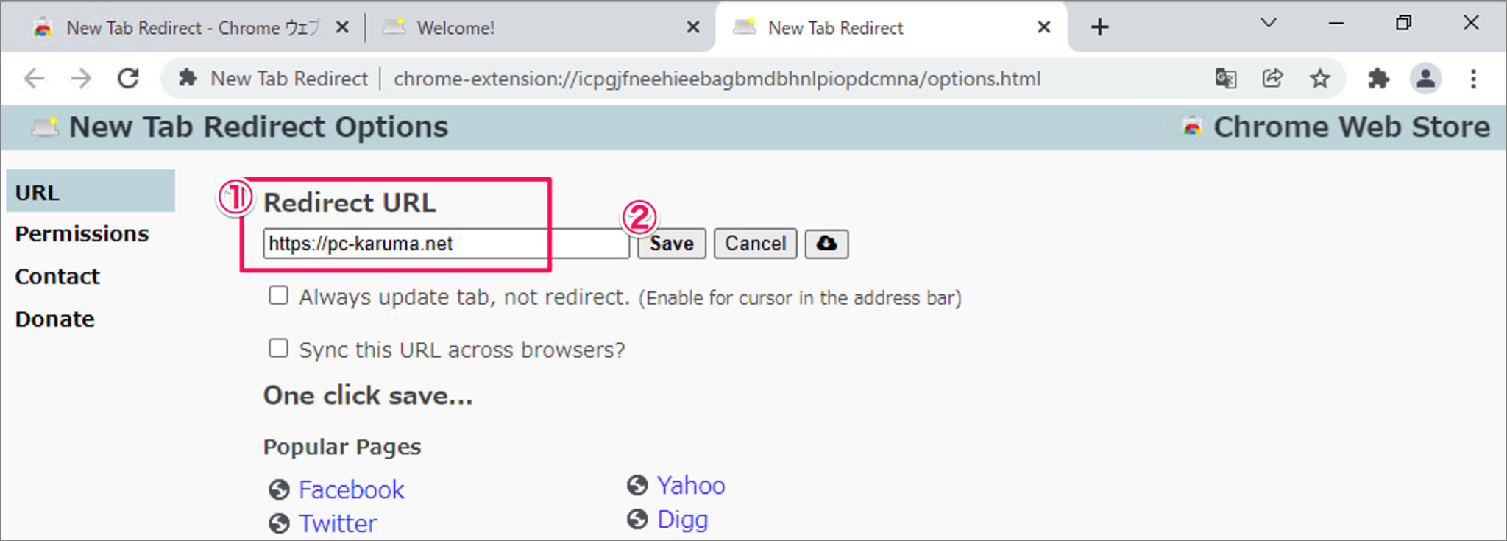Open the Chrome three-dot menu
The width and height of the screenshot is (1507, 541).
(x=1473, y=78)
